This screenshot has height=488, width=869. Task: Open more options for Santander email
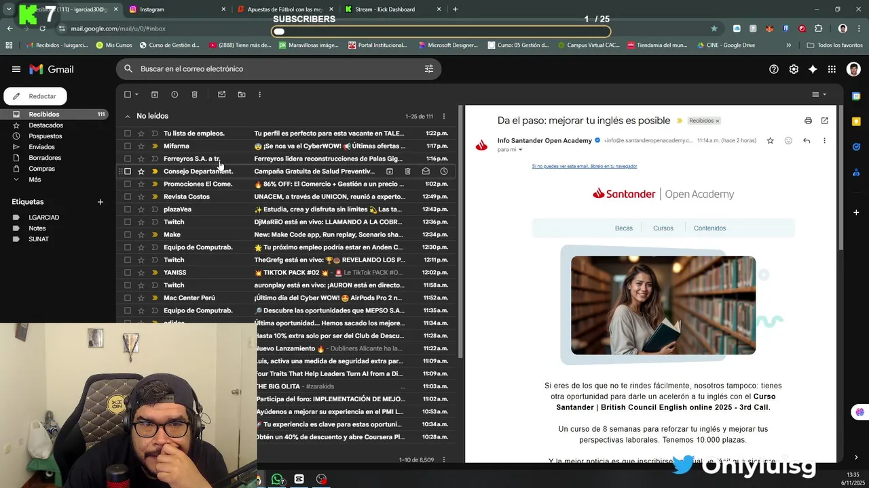[x=824, y=140]
